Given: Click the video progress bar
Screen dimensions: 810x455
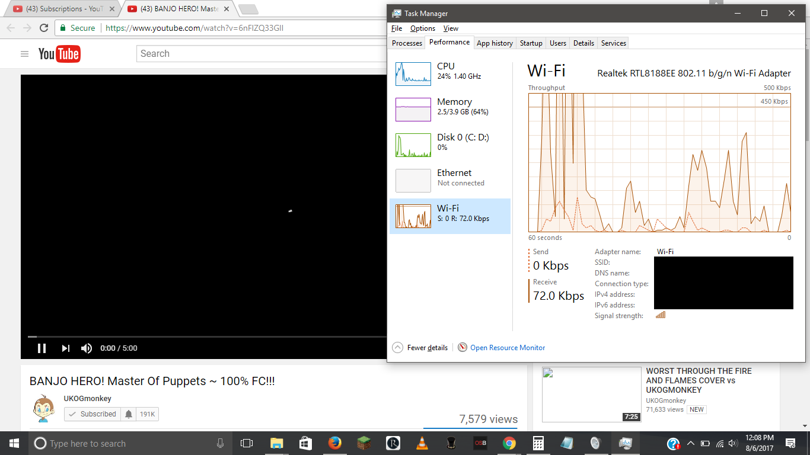Looking at the screenshot, I should [x=202, y=337].
